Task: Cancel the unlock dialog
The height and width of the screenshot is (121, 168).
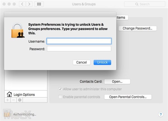Action: [81, 62]
